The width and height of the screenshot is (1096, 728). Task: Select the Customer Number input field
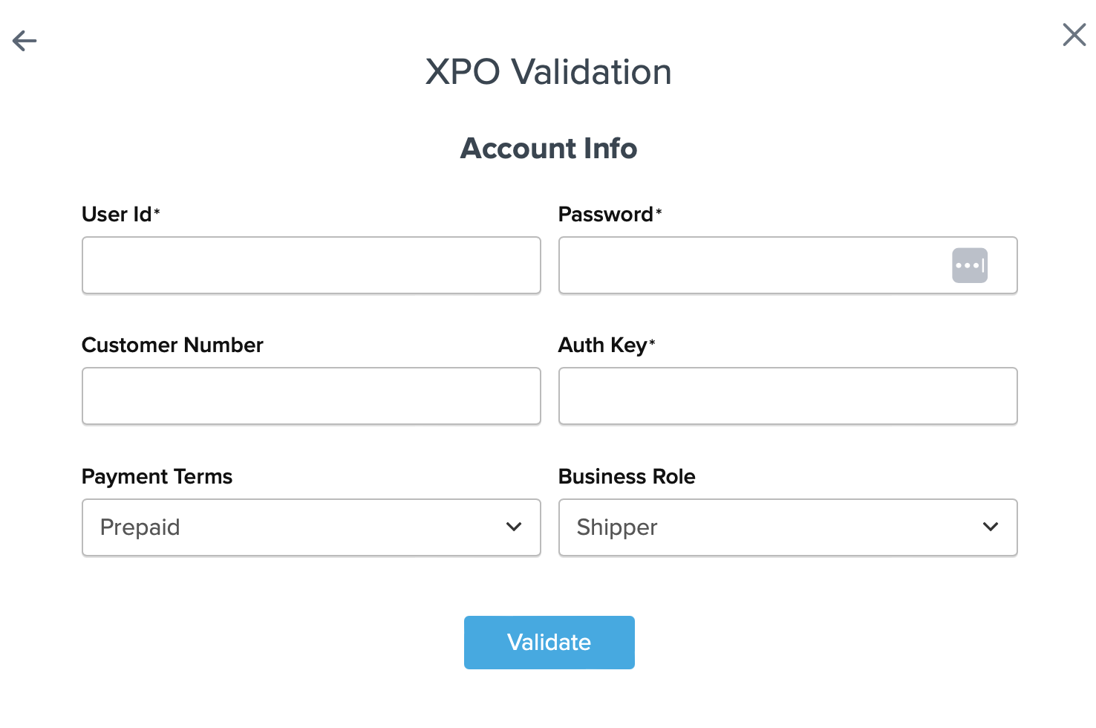pyautogui.click(x=311, y=396)
